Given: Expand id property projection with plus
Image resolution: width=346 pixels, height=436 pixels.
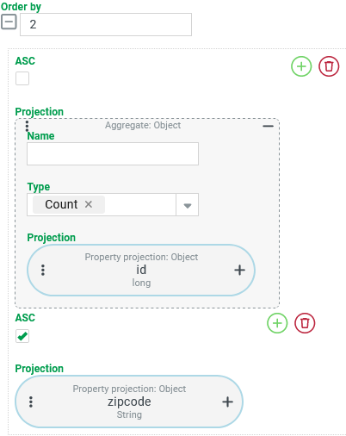Looking at the screenshot, I should coord(239,270).
